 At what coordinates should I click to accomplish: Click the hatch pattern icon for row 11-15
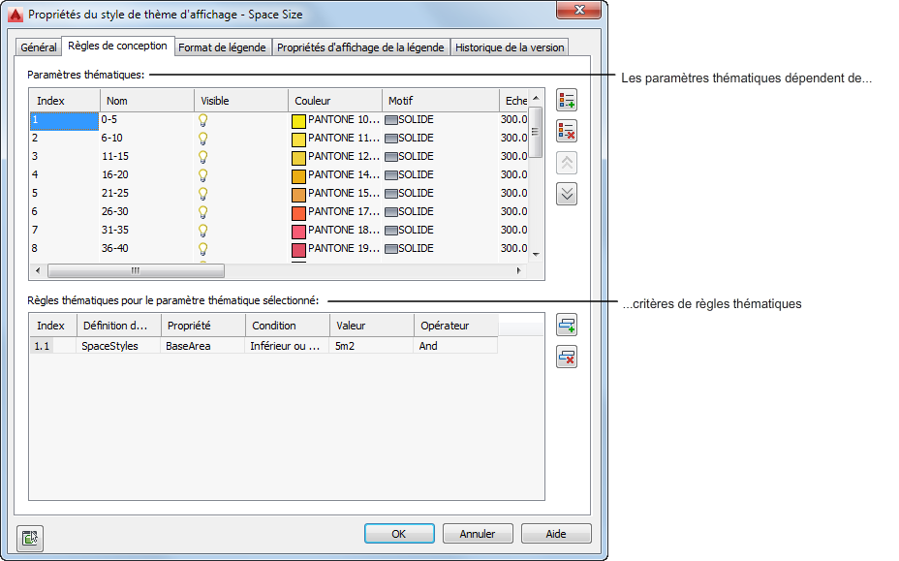pos(391,157)
